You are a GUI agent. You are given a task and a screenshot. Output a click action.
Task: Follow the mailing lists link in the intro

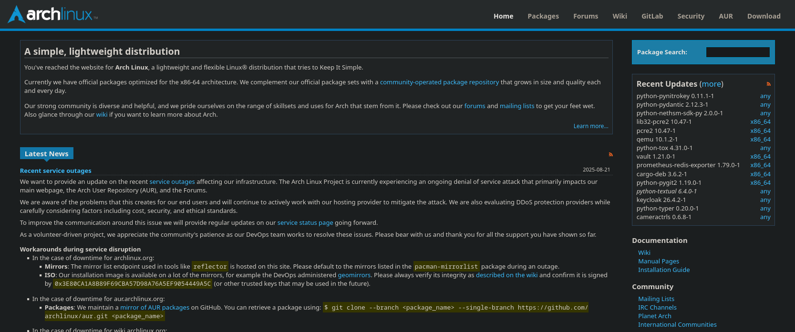pyautogui.click(x=517, y=106)
